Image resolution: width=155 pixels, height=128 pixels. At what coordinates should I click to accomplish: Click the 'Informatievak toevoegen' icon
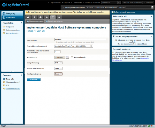112,12
